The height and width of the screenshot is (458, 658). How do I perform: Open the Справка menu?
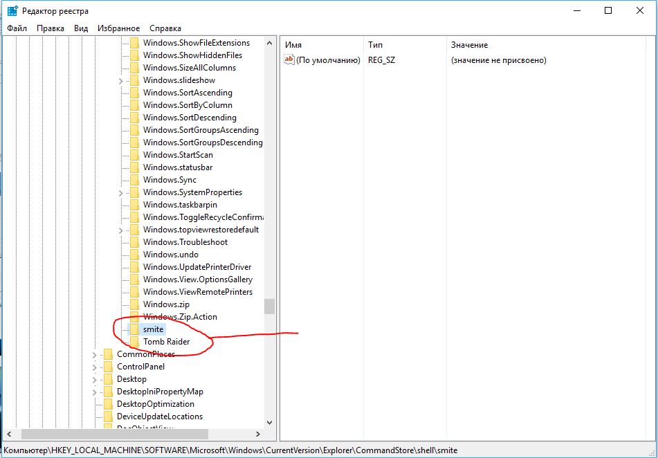[165, 28]
